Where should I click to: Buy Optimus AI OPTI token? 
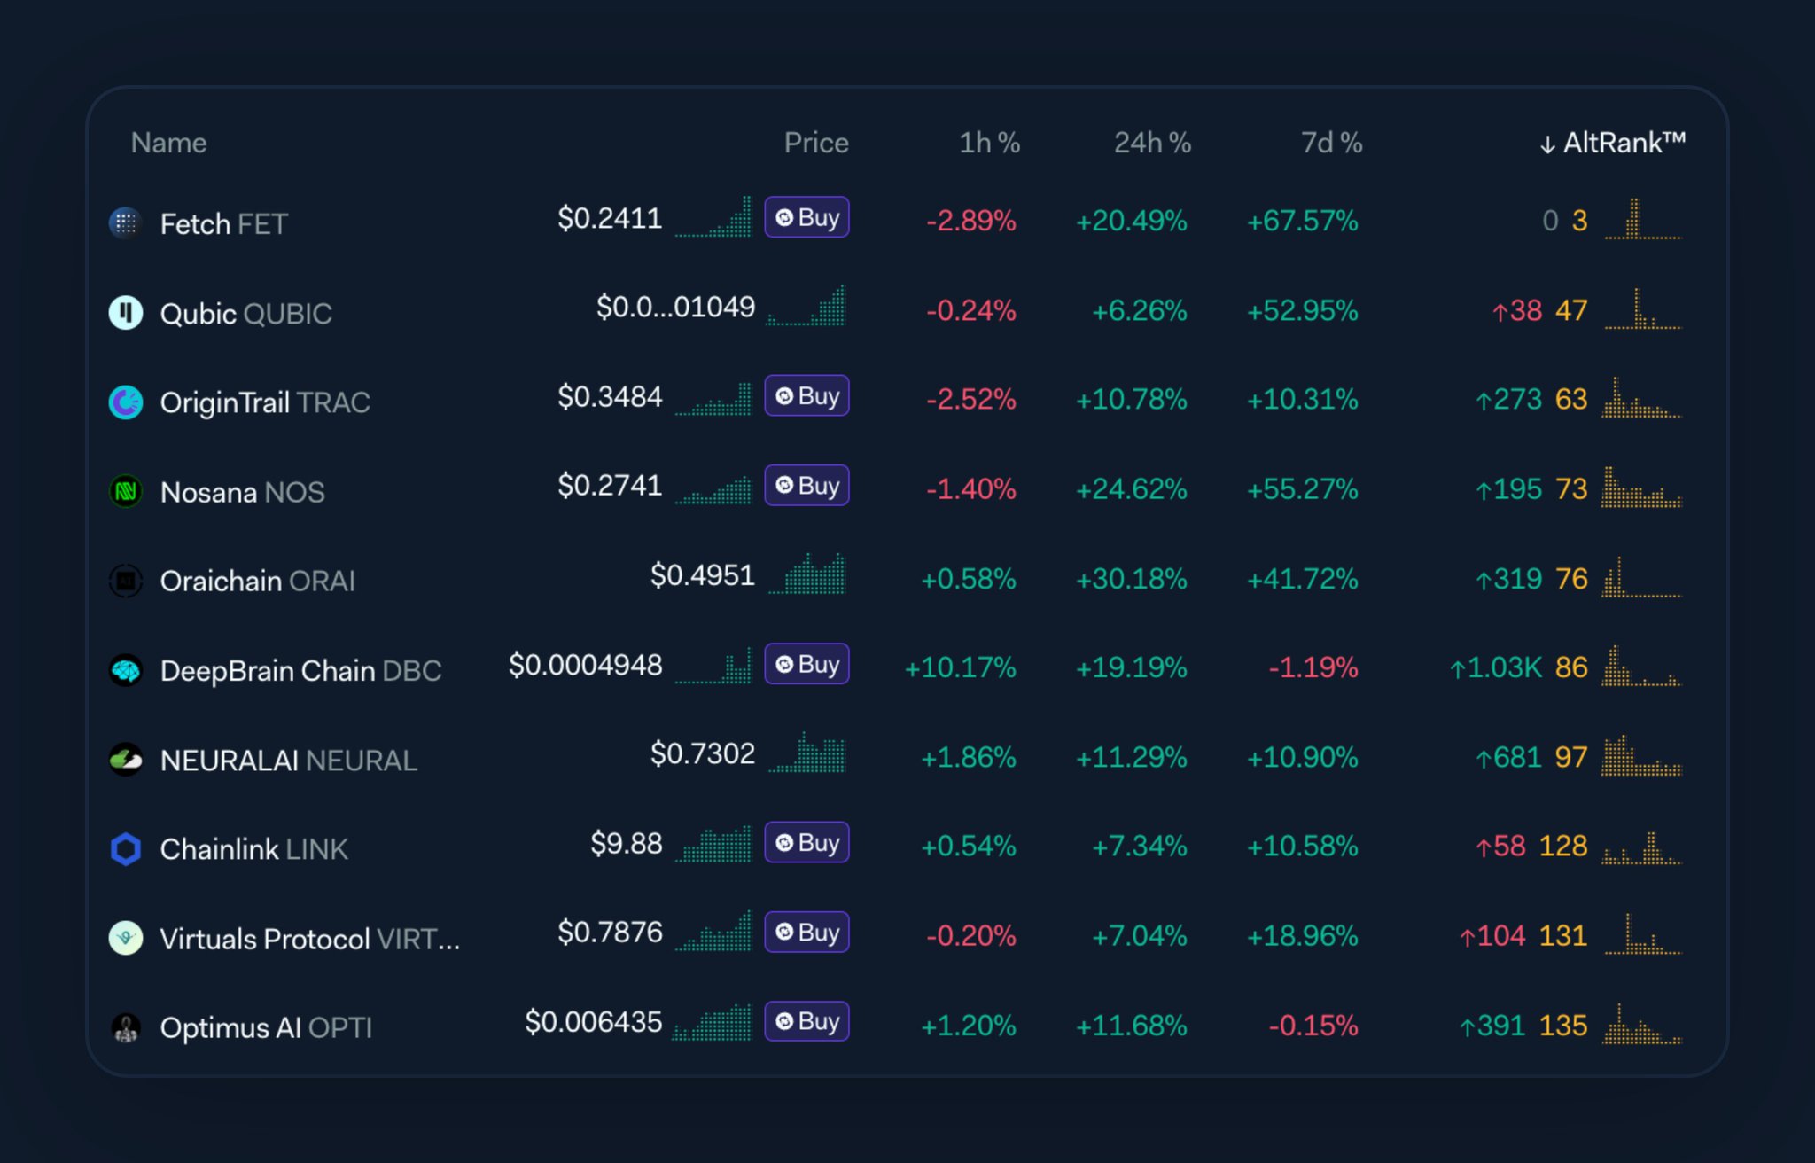(x=806, y=1021)
